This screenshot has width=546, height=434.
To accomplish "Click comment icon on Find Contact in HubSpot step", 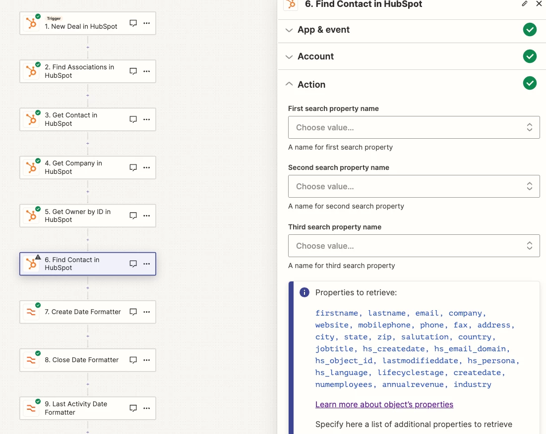I will pyautogui.click(x=133, y=264).
